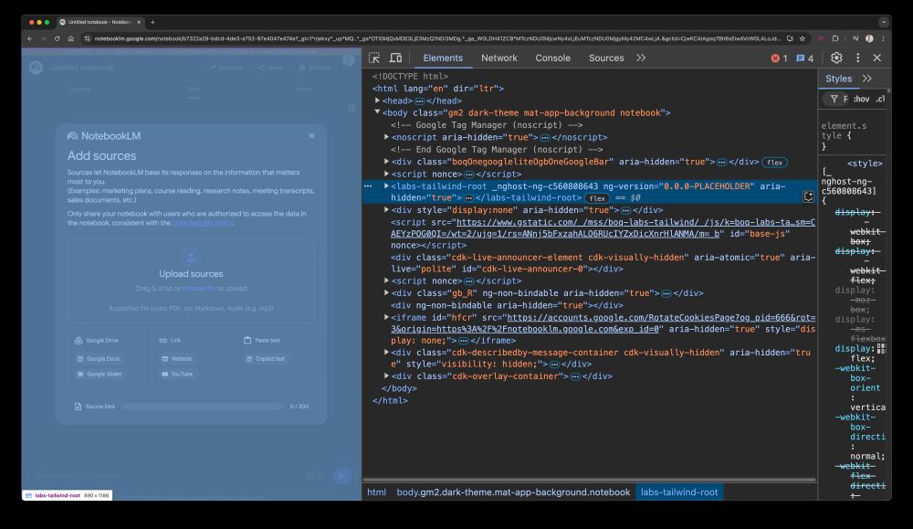
Task: Add a Google Slides source
Action: coord(100,374)
